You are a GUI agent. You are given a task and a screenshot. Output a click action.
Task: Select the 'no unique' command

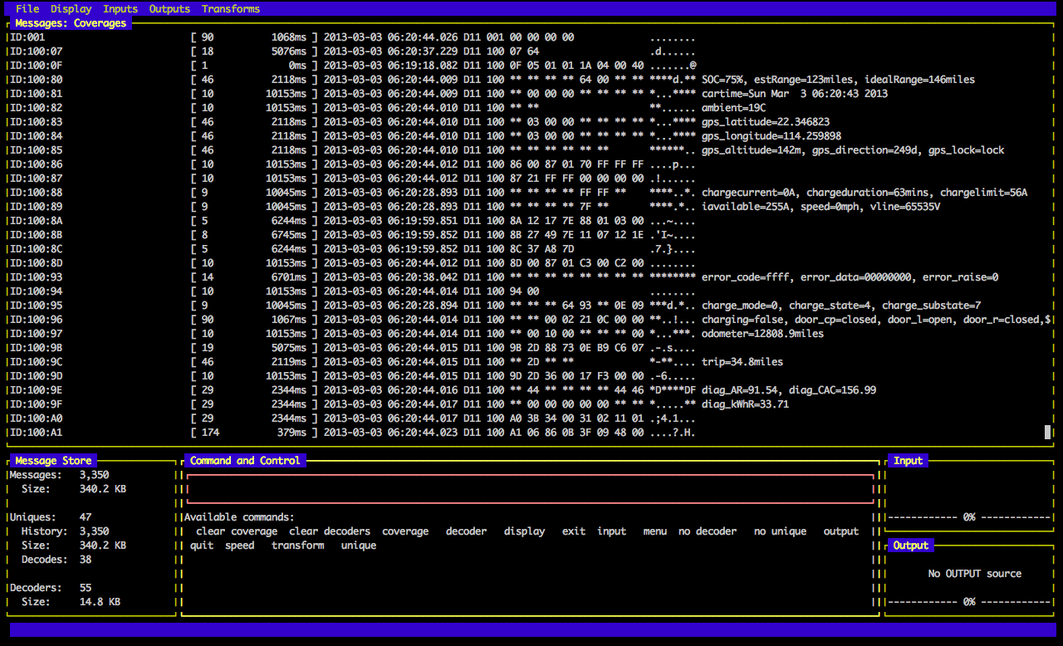[x=780, y=531]
